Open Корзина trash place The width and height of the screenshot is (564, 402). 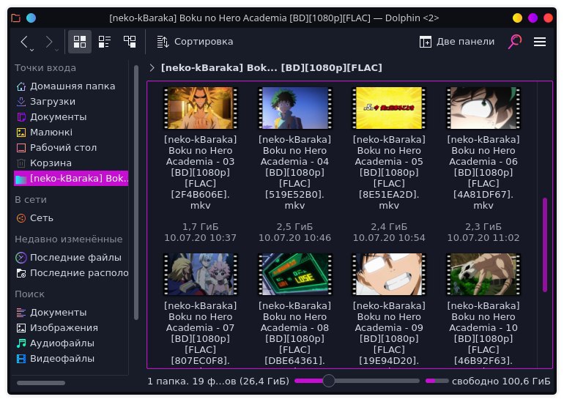click(71, 163)
